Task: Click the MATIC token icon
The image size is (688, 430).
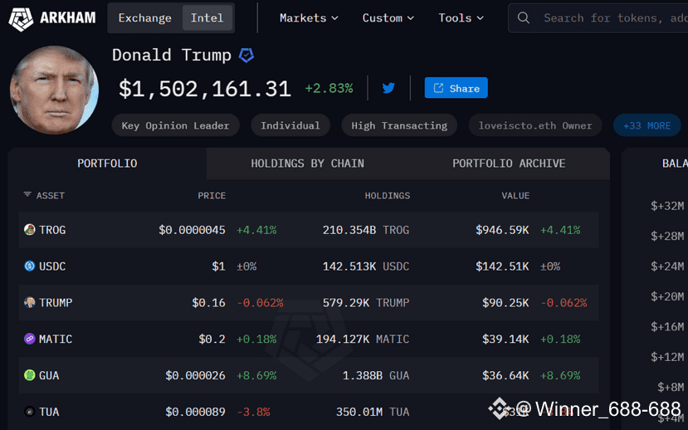Action: pos(29,339)
